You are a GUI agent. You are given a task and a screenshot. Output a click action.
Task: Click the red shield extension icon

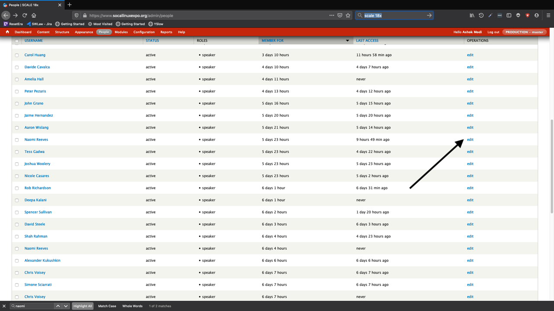click(528, 16)
